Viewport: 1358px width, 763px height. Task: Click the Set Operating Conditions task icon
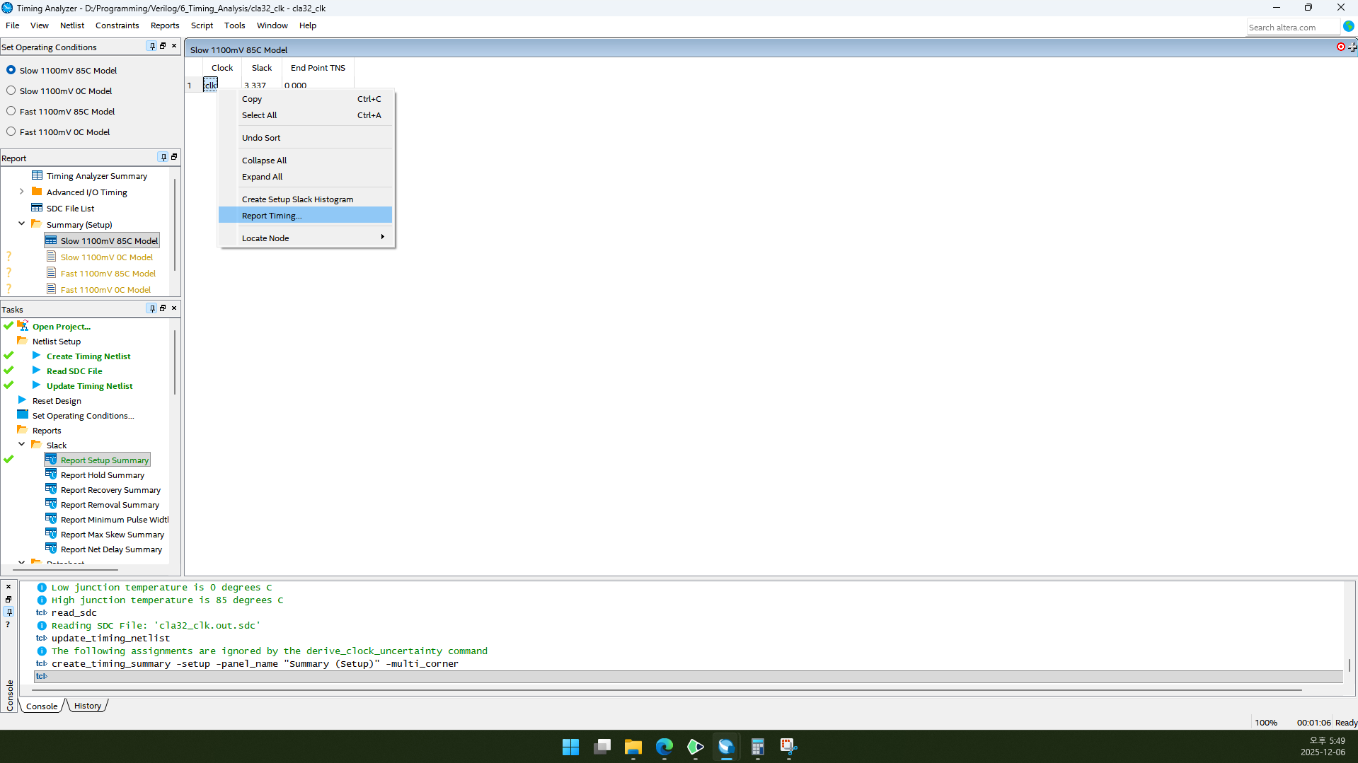click(x=23, y=415)
